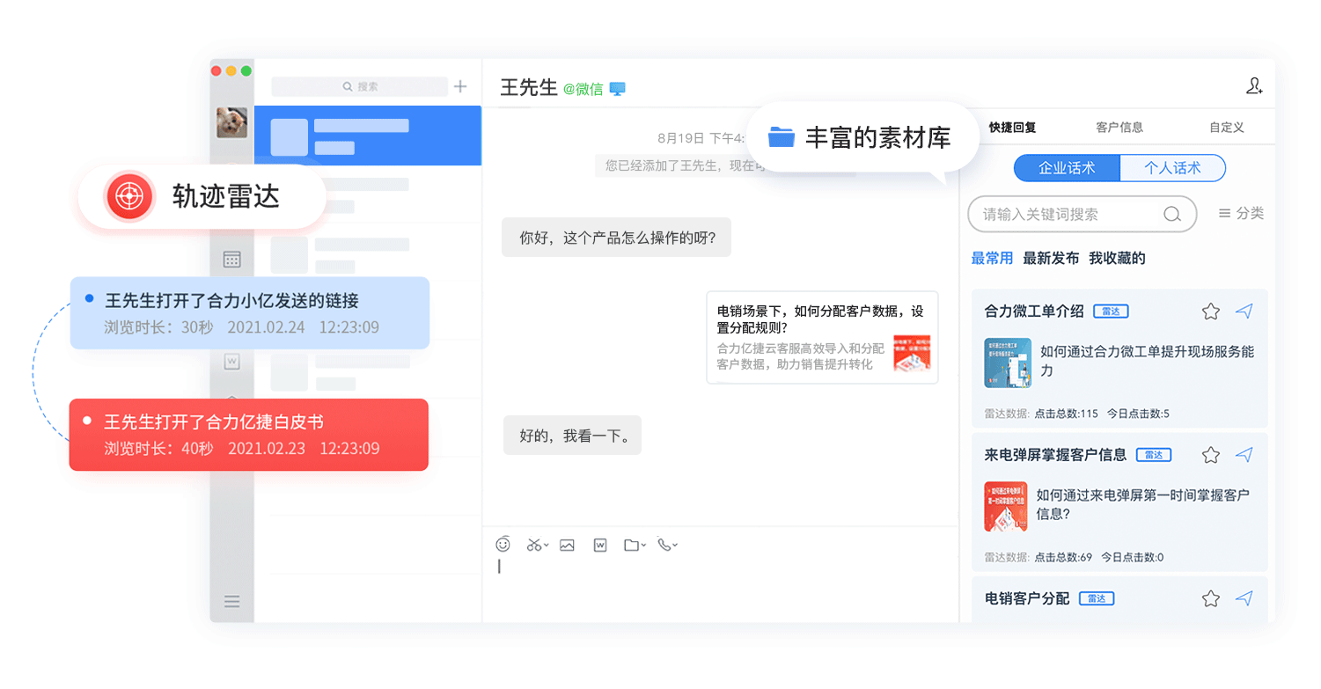Image resolution: width=1321 pixels, height=689 pixels.
Task: Send 来电弹屏掌握客户信息 via paper plane icon
Action: (x=1244, y=455)
